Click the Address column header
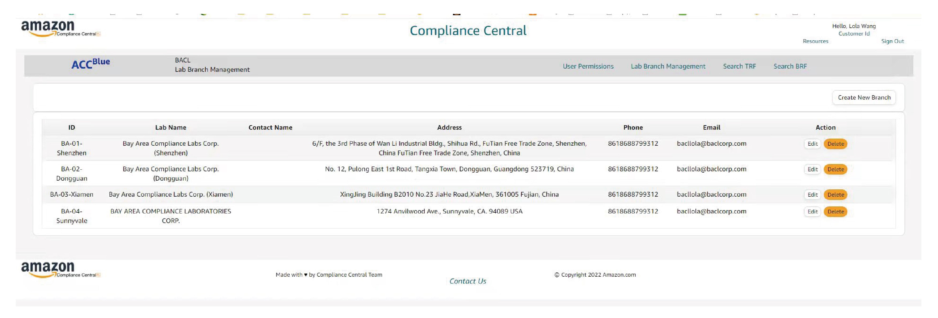Viewport: 938px width, 318px height. (x=449, y=128)
